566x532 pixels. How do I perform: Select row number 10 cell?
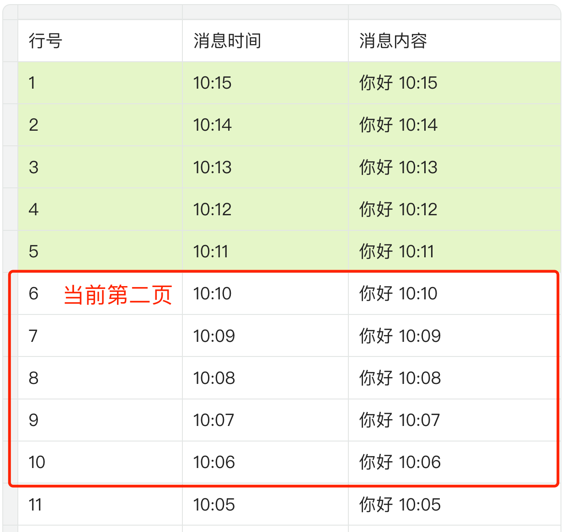click(37, 463)
